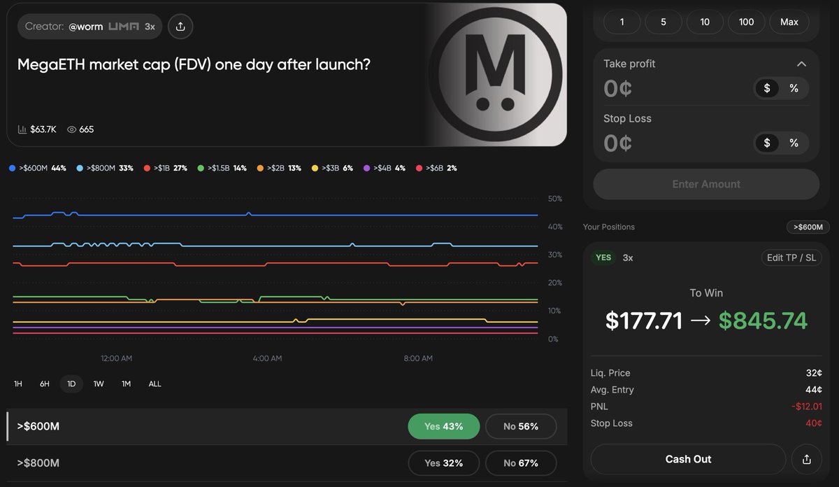
Task: Toggle the >$600M blue legend dot
Action: [12, 169]
